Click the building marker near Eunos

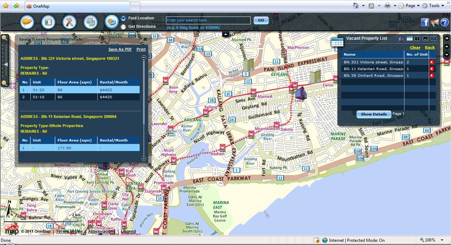pyautogui.click(x=315, y=76)
